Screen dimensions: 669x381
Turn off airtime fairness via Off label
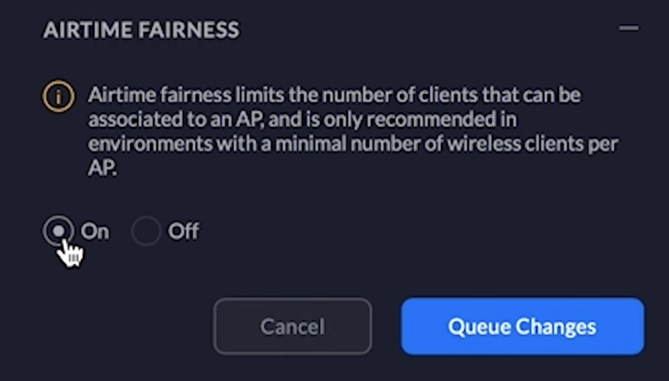click(184, 232)
